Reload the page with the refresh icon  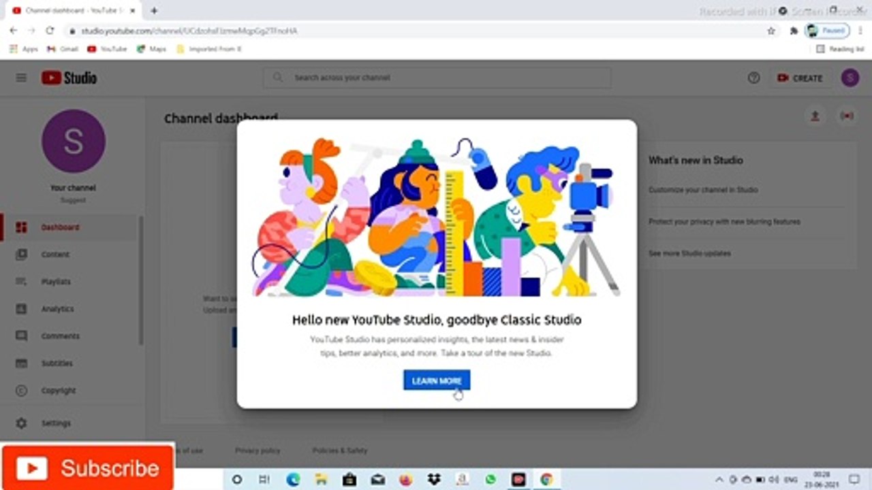(50, 31)
